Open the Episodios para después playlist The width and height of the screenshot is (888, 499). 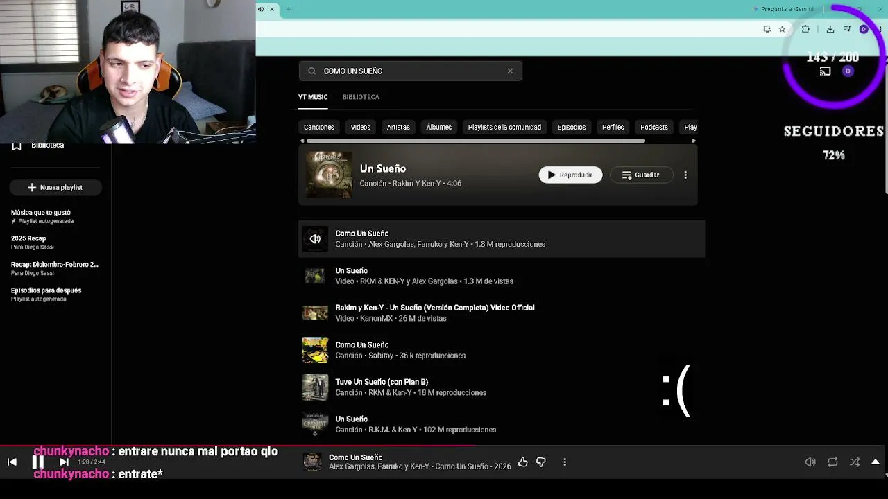coord(55,295)
